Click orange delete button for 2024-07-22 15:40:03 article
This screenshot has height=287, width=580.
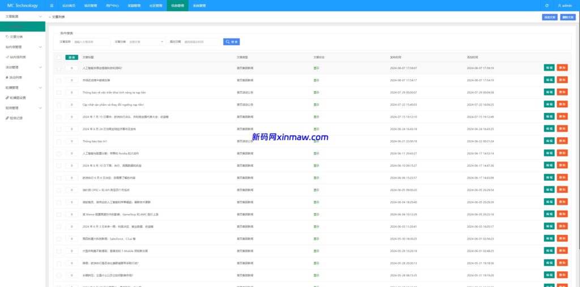[x=562, y=105]
